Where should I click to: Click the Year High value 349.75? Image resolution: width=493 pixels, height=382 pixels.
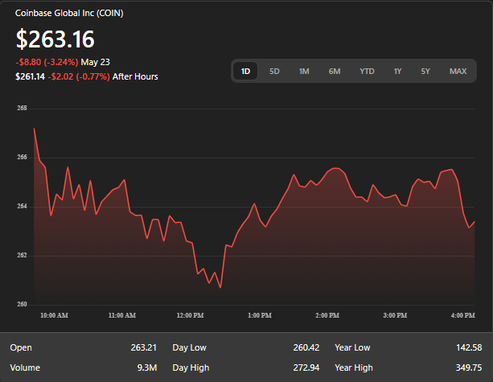(469, 368)
